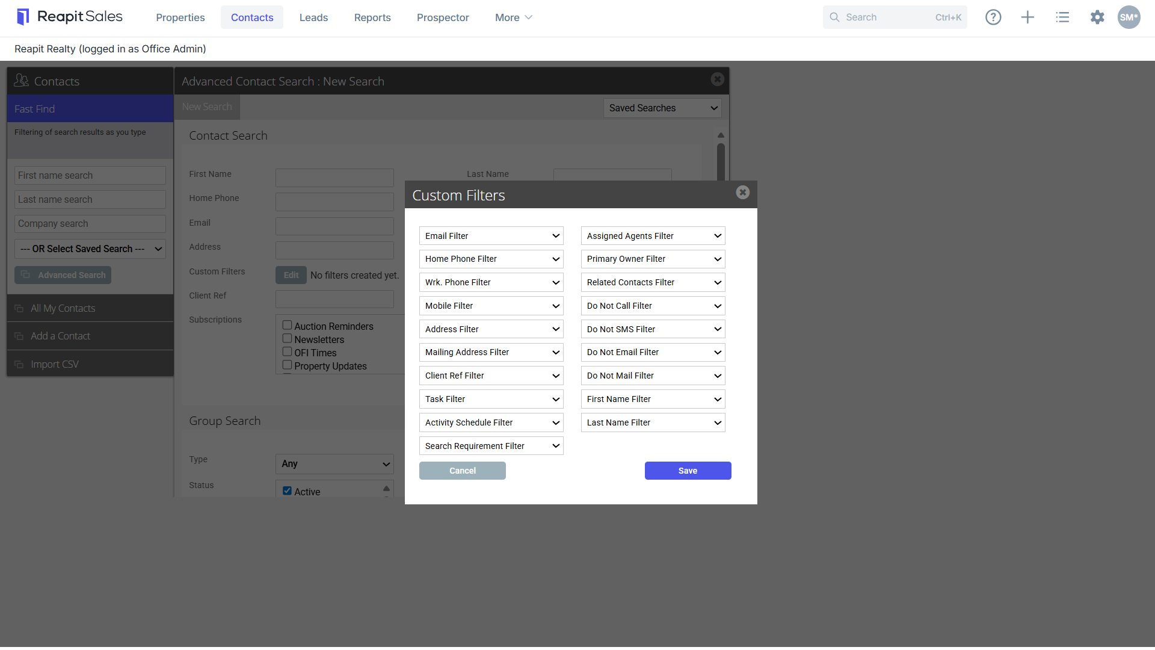Click the plus add new icon
This screenshot has height=650, width=1155.
(1027, 17)
